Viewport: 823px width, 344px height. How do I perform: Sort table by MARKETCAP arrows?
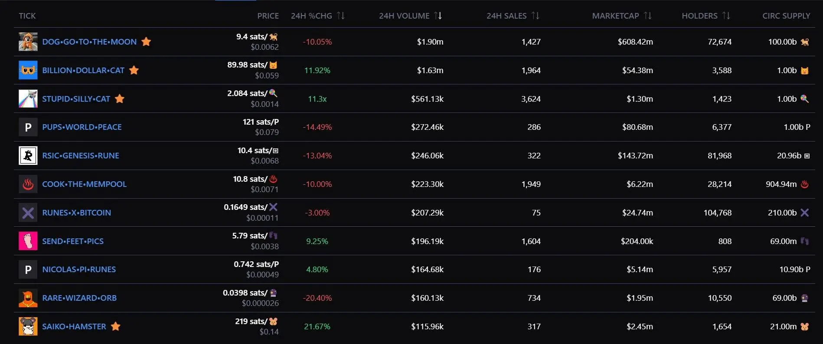pyautogui.click(x=648, y=16)
